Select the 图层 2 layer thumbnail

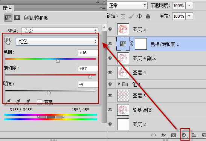click(x=123, y=124)
